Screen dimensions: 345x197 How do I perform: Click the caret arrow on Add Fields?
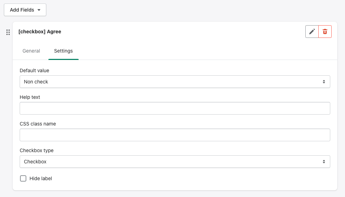tap(39, 10)
